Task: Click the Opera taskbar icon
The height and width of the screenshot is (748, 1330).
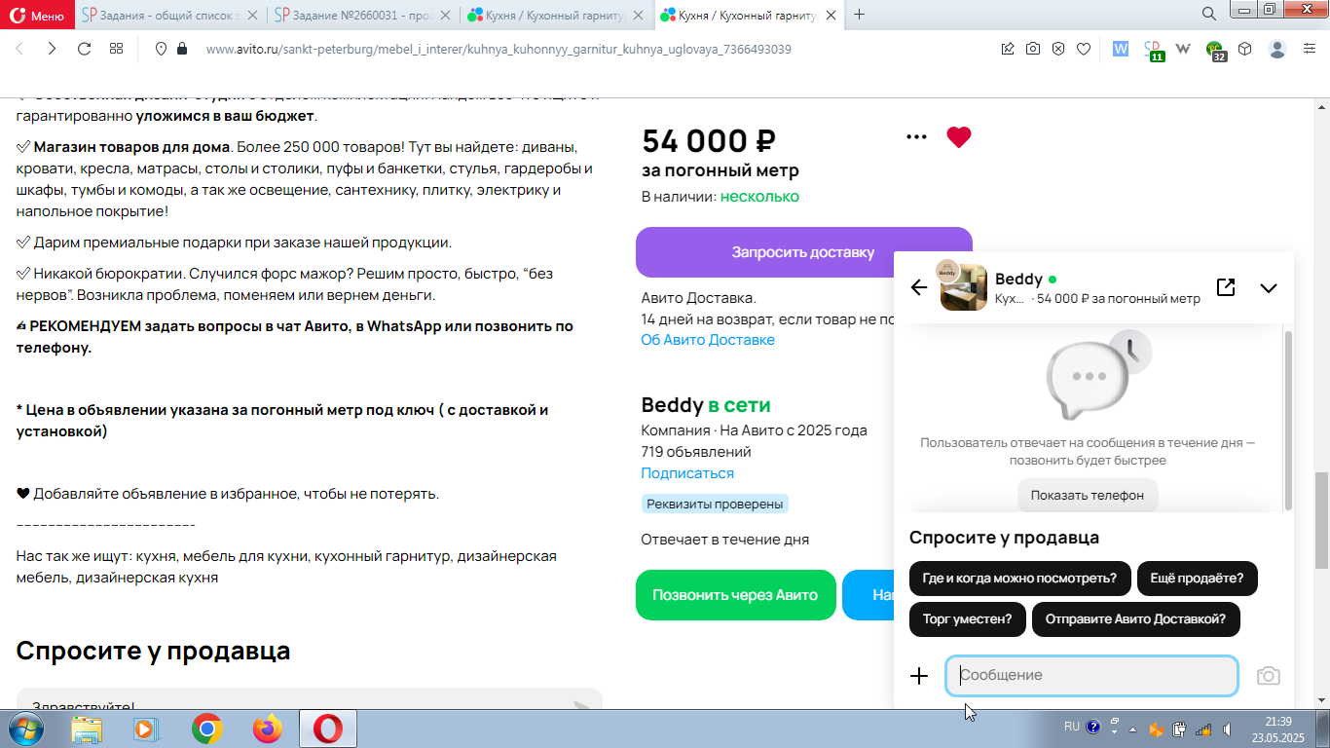Action: click(328, 729)
